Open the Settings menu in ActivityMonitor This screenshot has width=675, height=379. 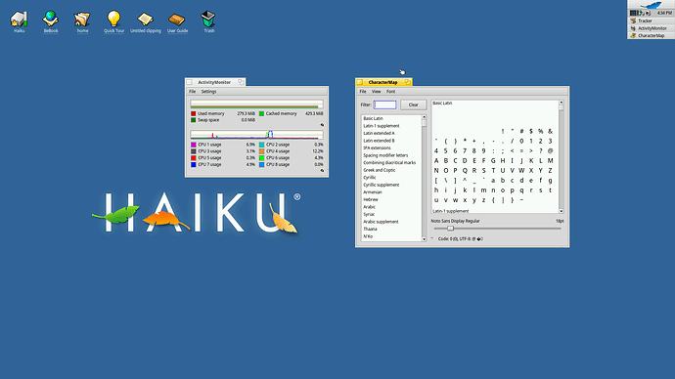click(208, 92)
